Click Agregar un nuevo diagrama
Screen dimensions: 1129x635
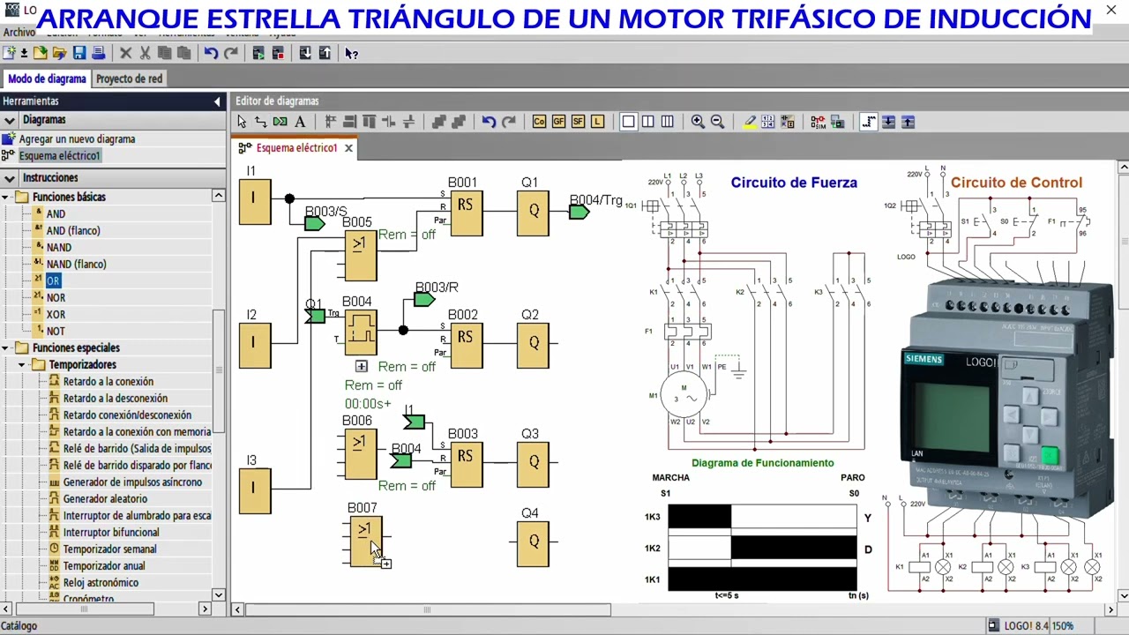[x=77, y=139]
